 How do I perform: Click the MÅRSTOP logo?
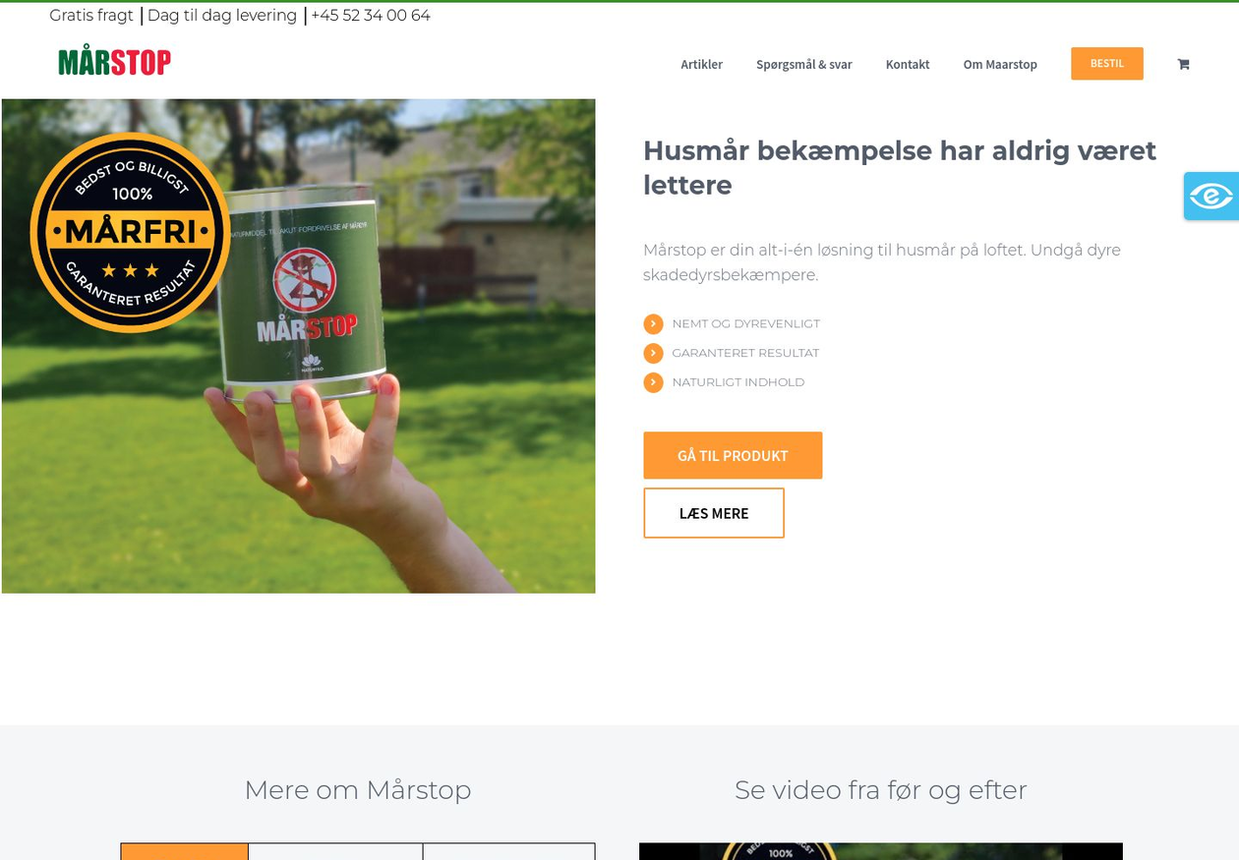[114, 61]
